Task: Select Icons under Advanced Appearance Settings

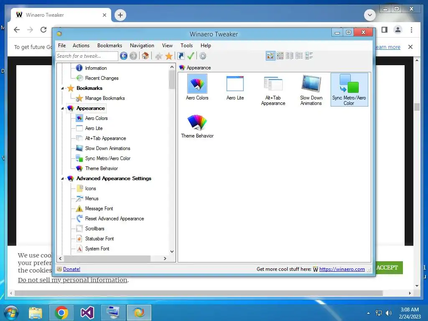Action: pyautogui.click(x=90, y=189)
